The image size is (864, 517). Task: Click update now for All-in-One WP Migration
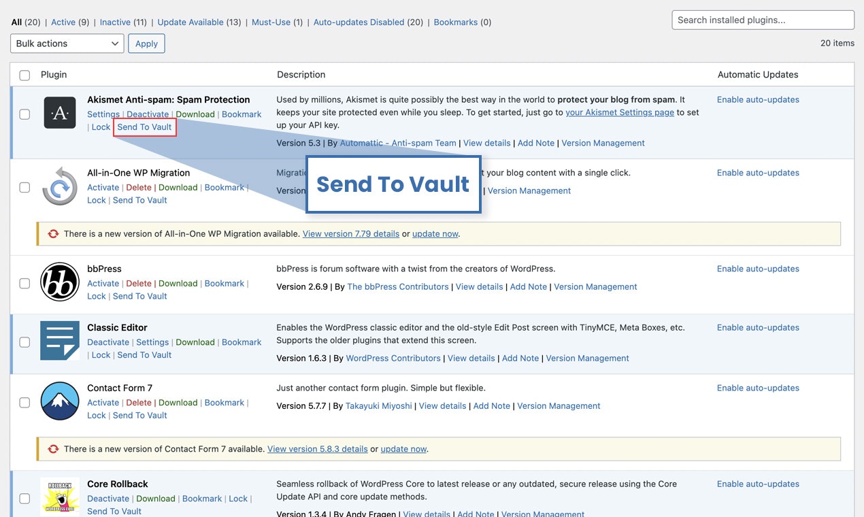tap(435, 233)
